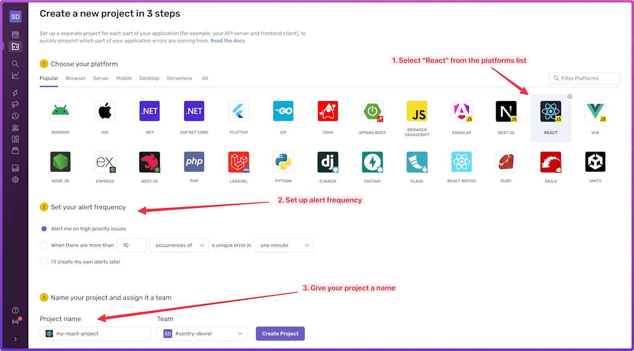634x351 pixels.
Task: Open Projects in the sidebar
Action: click(x=15, y=47)
